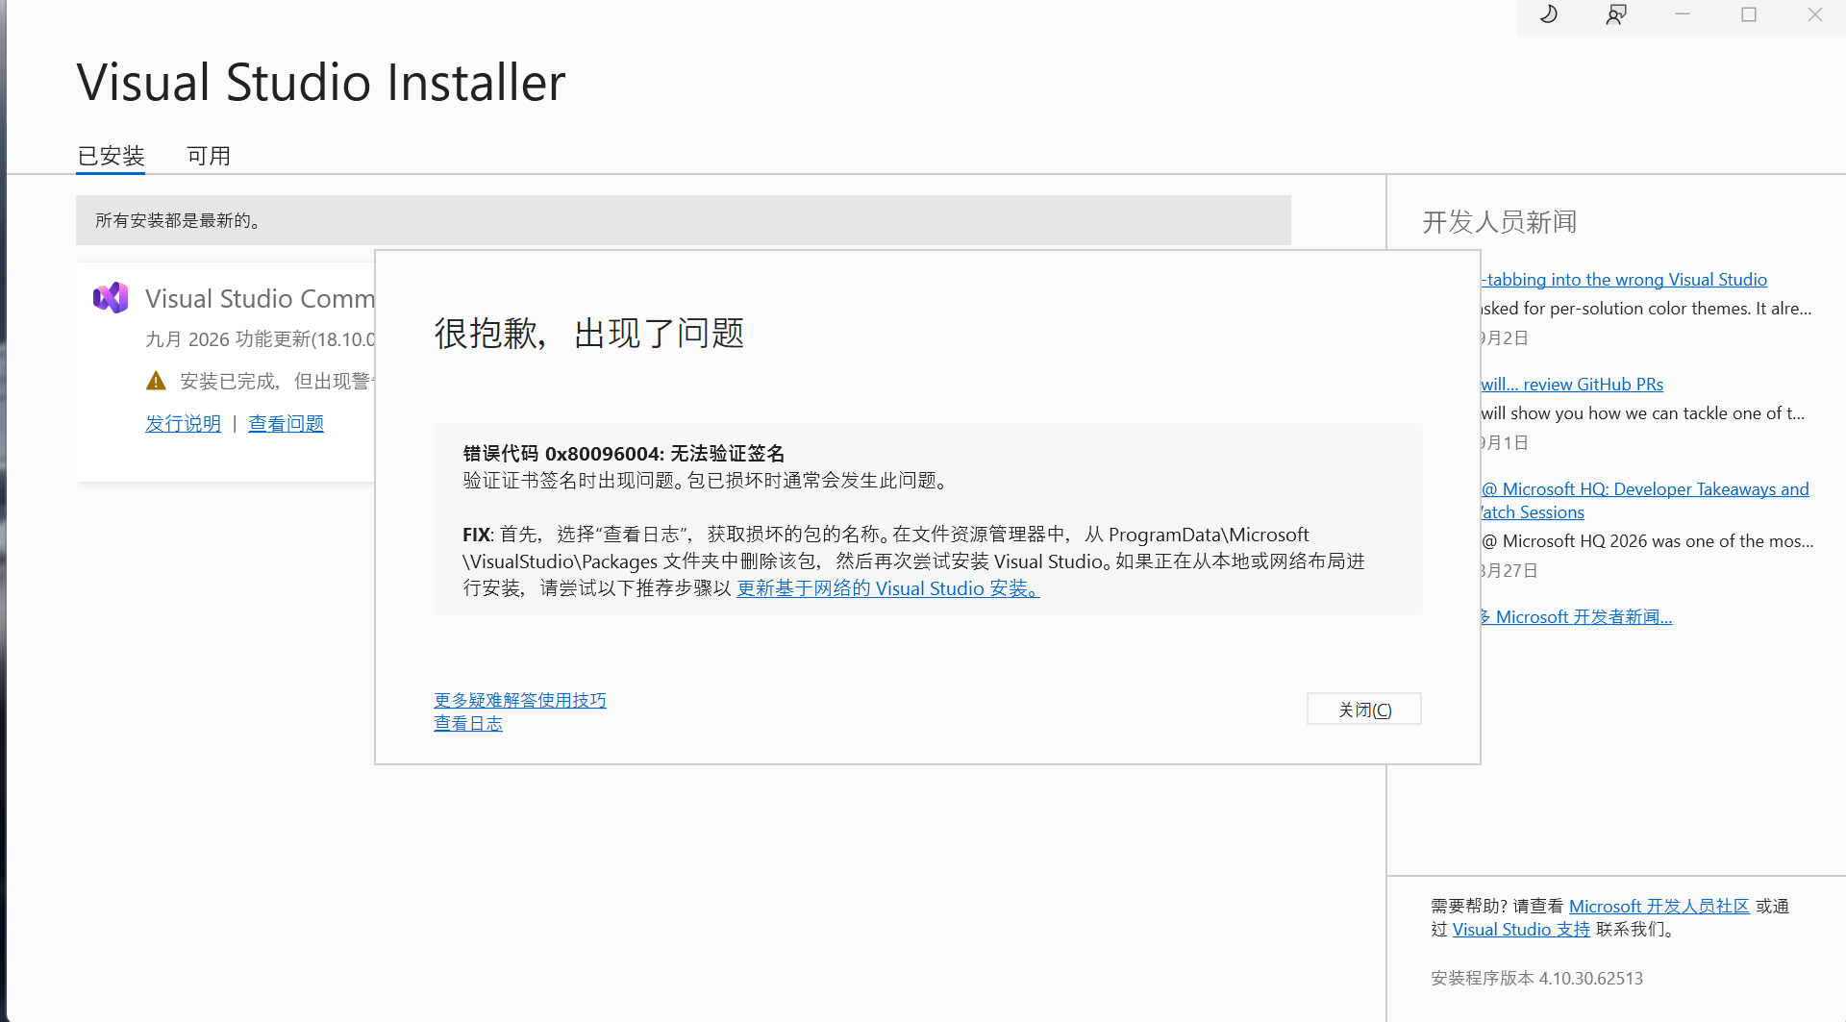Switch to the 可用 tab
The height and width of the screenshot is (1022, 1846).
[209, 156]
